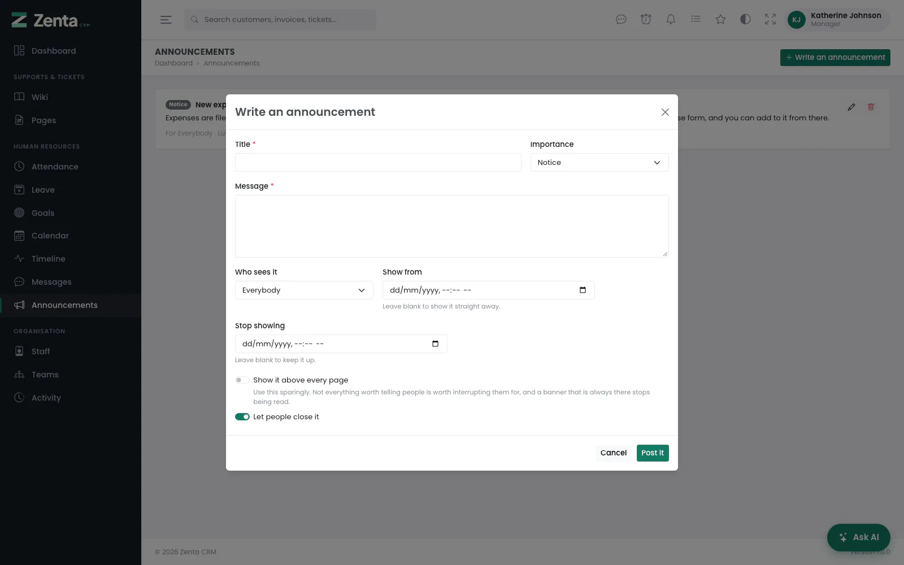Delete the announcement with trash icon

(x=871, y=107)
